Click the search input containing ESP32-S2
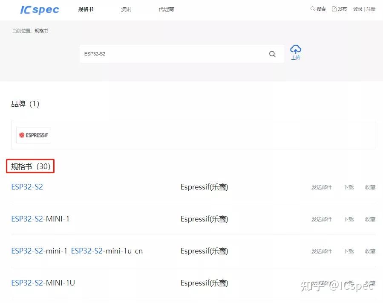The width and height of the screenshot is (383, 303). point(170,54)
